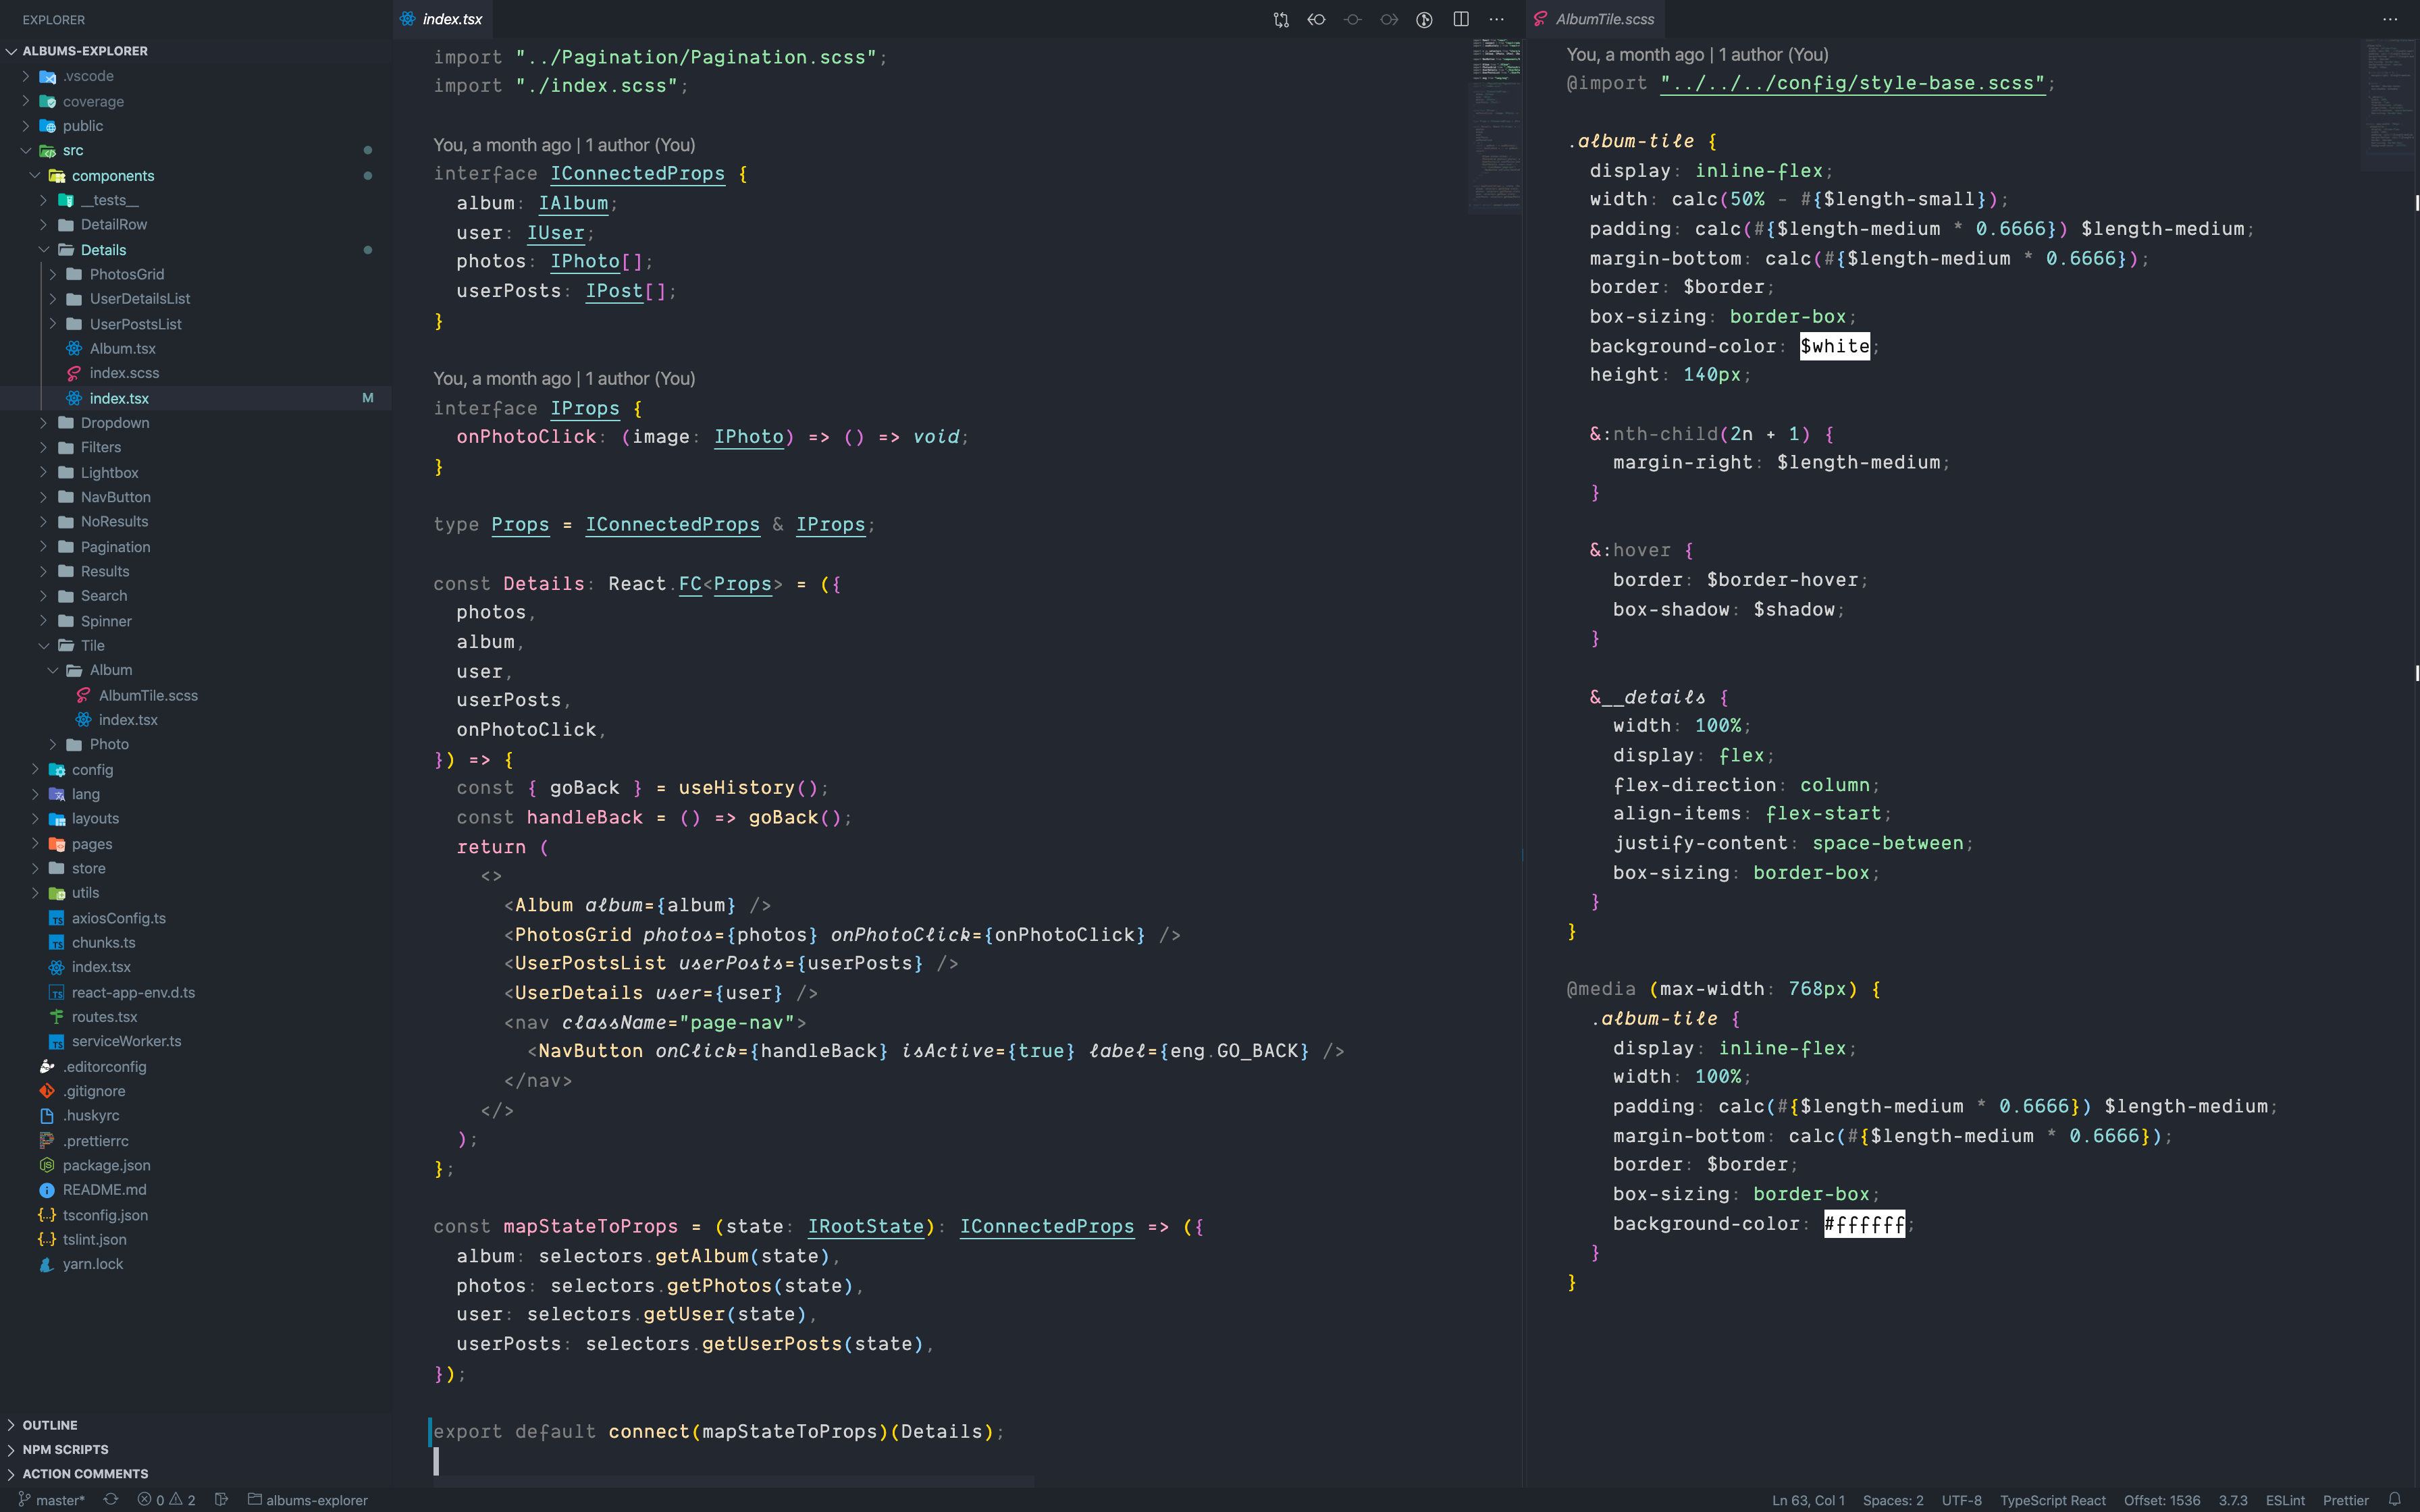
Task: Open previous revision with left-arrow commit icon
Action: (x=1317, y=19)
